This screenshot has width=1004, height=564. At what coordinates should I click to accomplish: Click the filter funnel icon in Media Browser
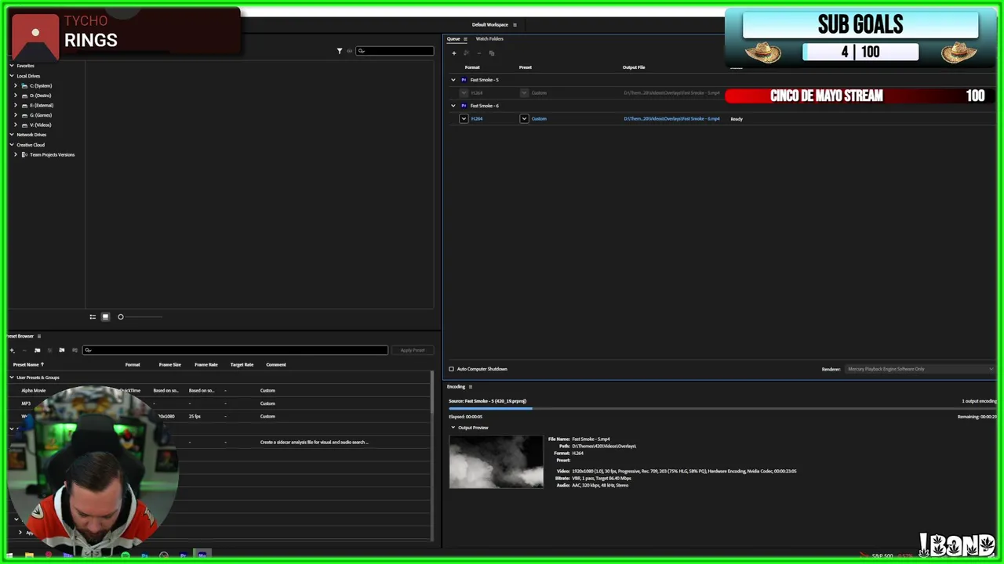pyautogui.click(x=340, y=51)
